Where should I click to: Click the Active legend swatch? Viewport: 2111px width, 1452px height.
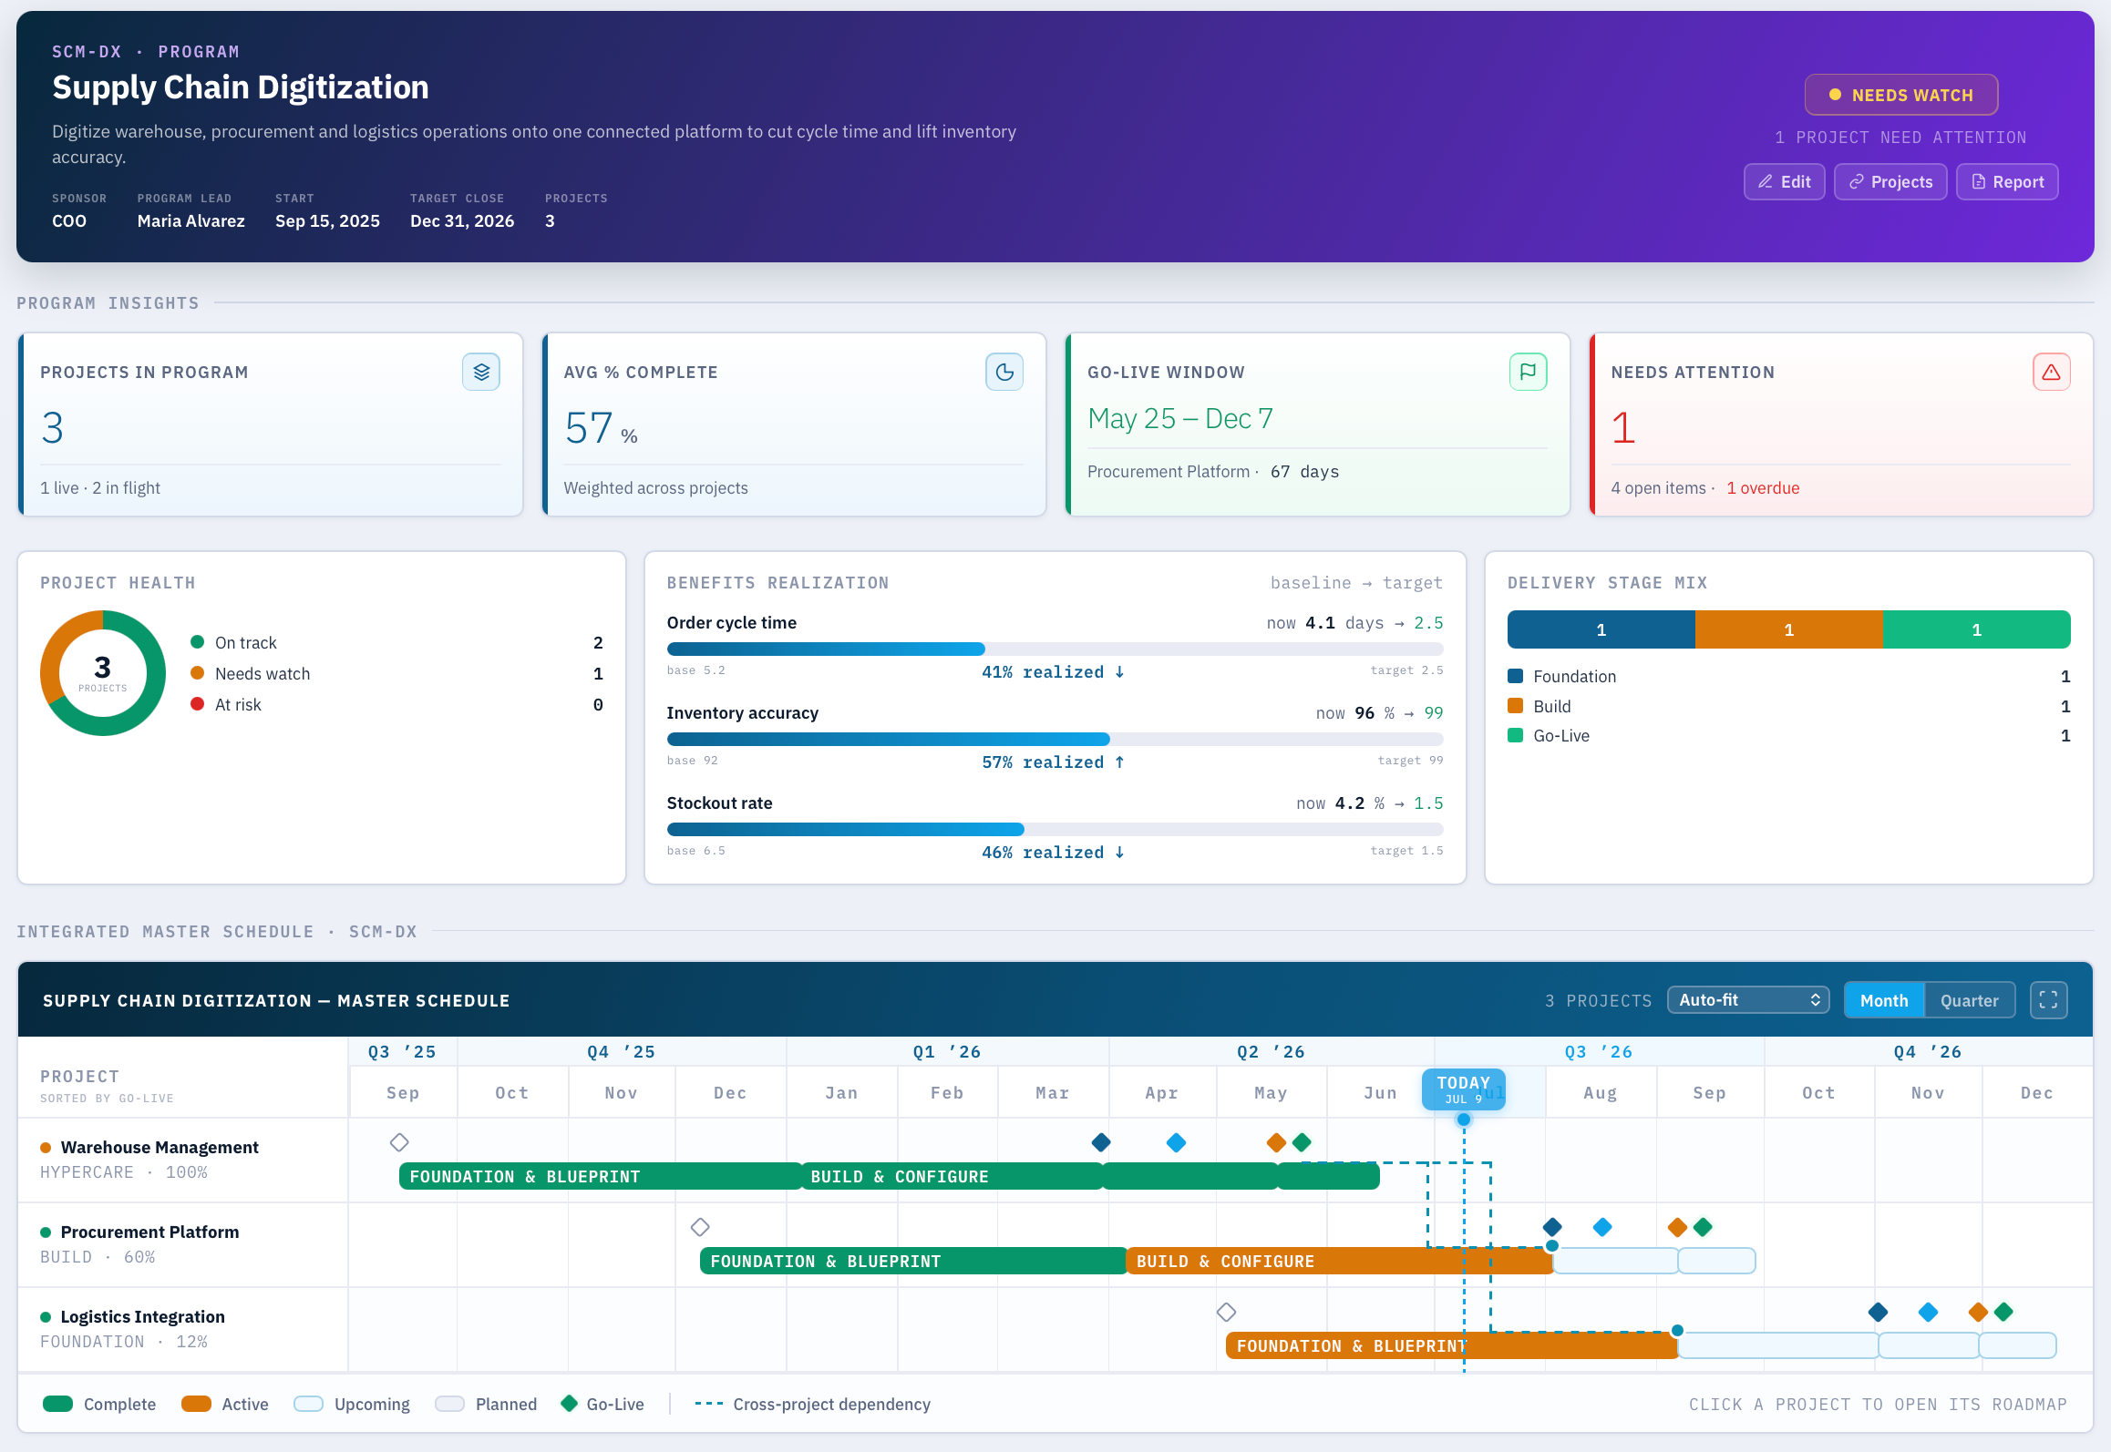(x=196, y=1404)
